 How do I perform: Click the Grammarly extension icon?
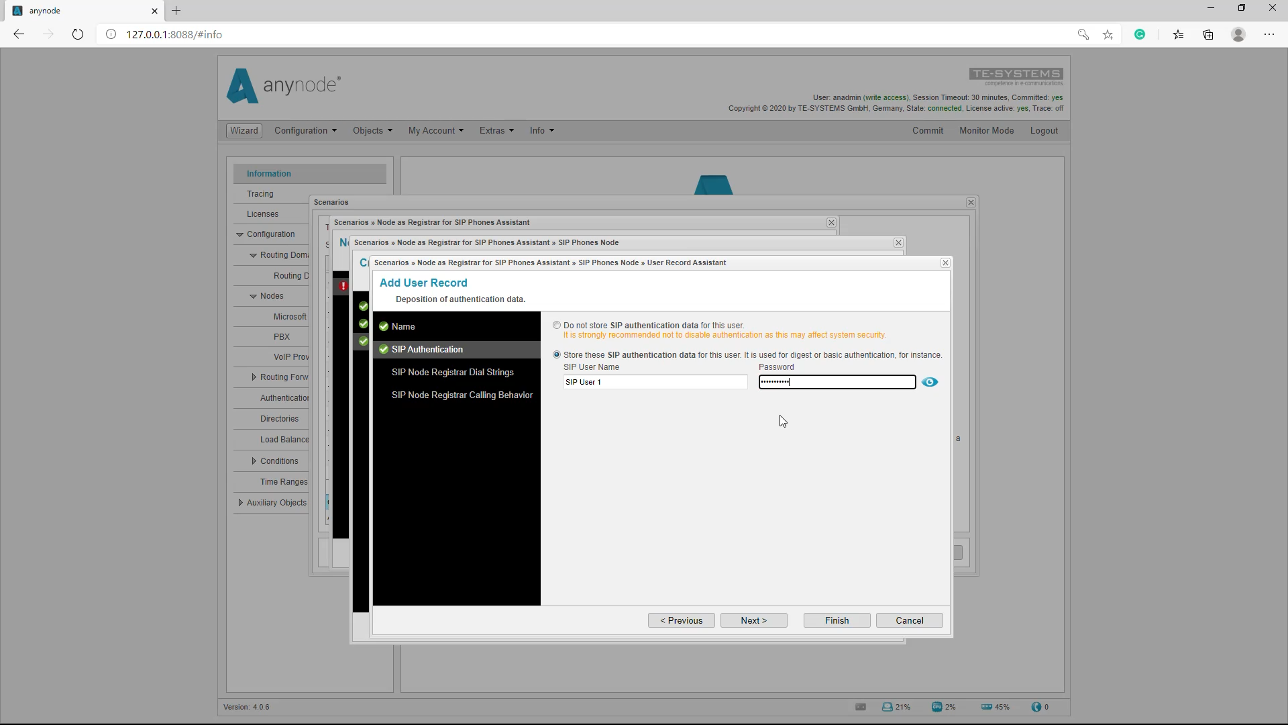pos(1140,34)
